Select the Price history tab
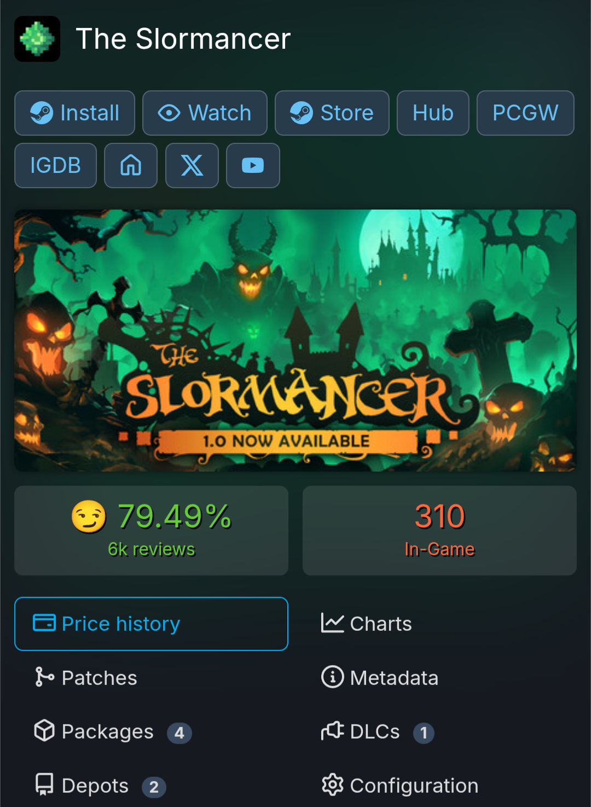This screenshot has width=591, height=807. point(151,624)
